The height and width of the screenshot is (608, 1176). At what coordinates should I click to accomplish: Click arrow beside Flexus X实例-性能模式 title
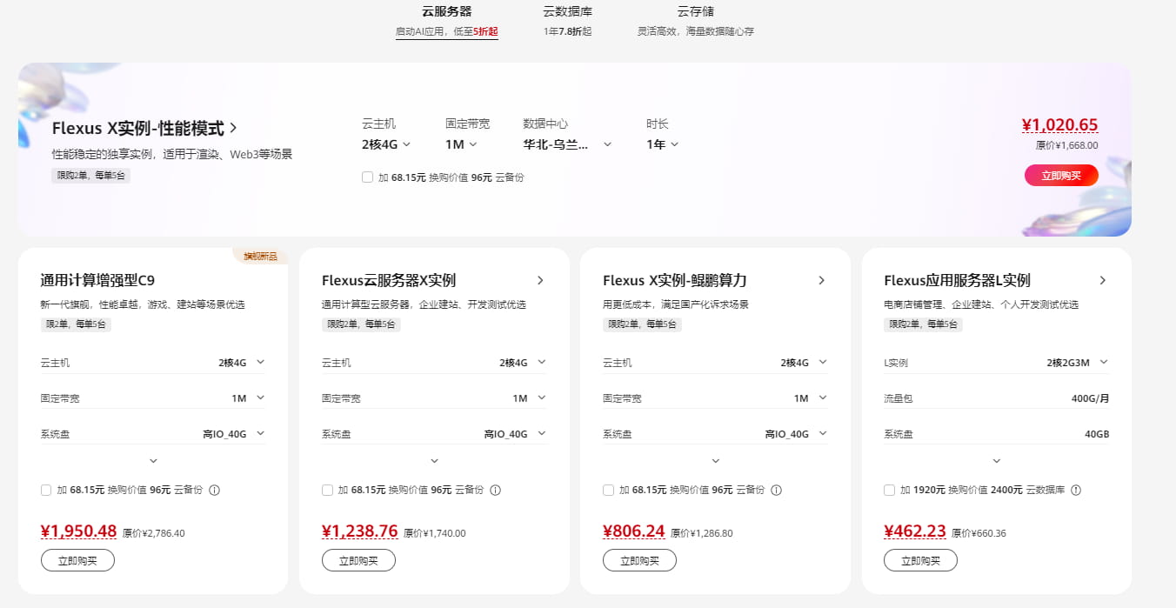point(233,129)
